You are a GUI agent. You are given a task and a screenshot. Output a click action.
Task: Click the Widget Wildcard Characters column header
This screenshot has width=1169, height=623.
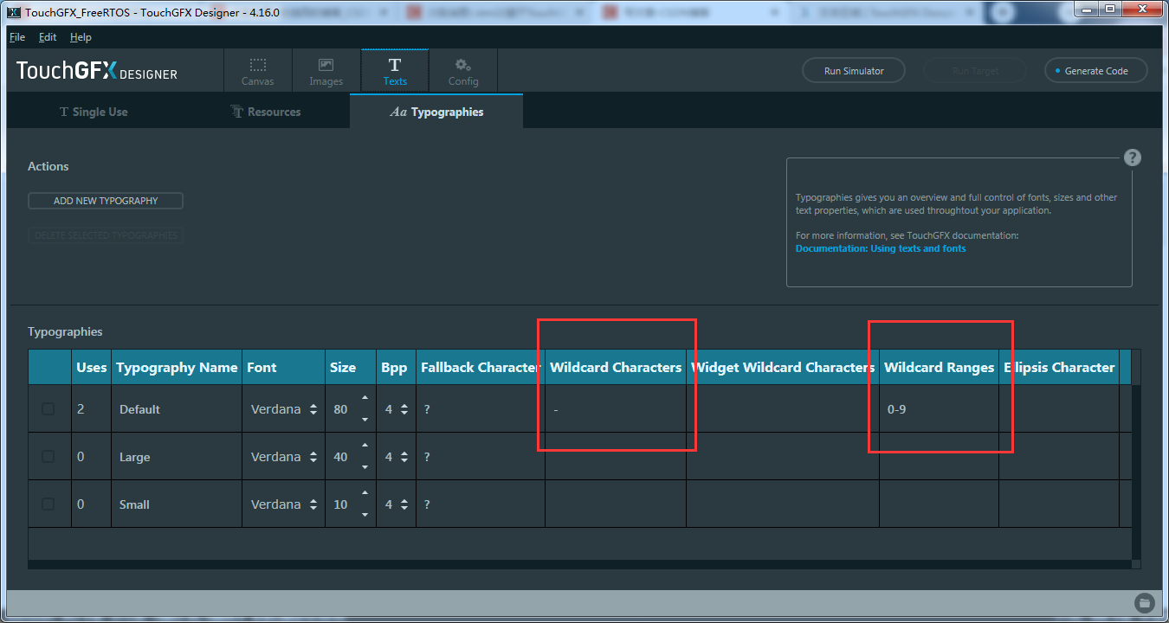coord(783,367)
